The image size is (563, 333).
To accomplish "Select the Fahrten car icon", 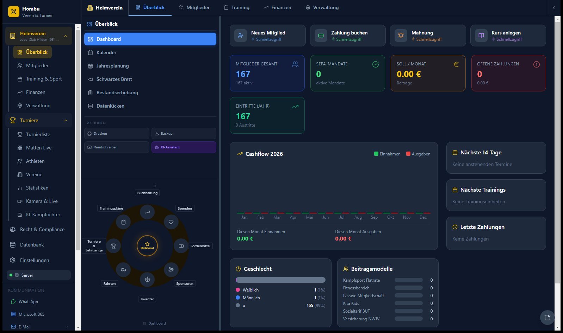I will pyautogui.click(x=123, y=270).
